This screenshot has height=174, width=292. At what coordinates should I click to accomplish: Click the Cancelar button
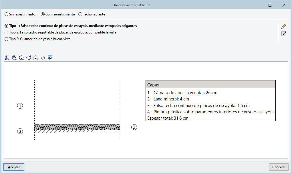[x=279, y=167]
